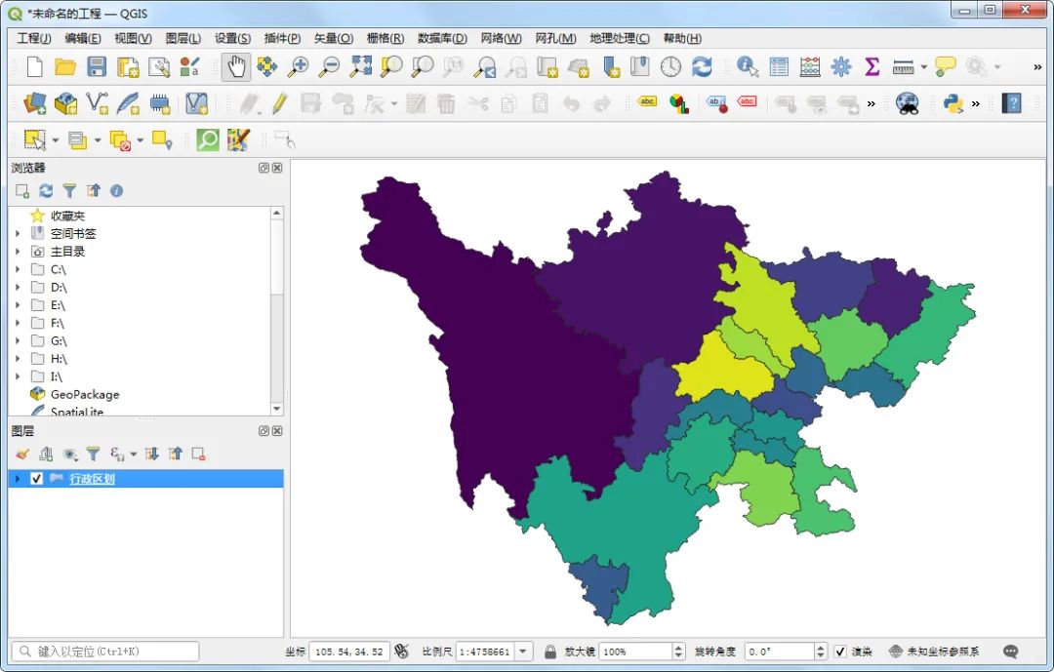The height and width of the screenshot is (672, 1054).
Task: Expand the 行政区划 layer legend
Action: click(19, 479)
